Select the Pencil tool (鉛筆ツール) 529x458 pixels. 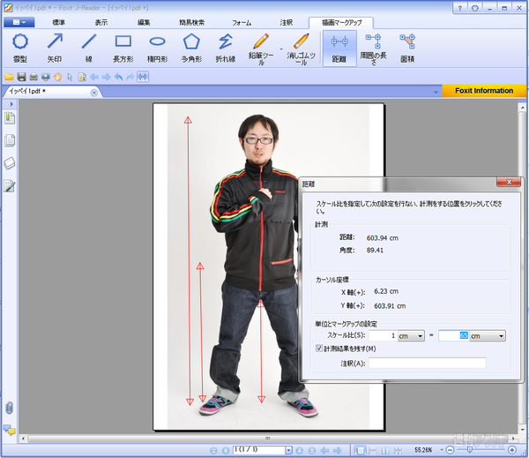[x=261, y=48]
